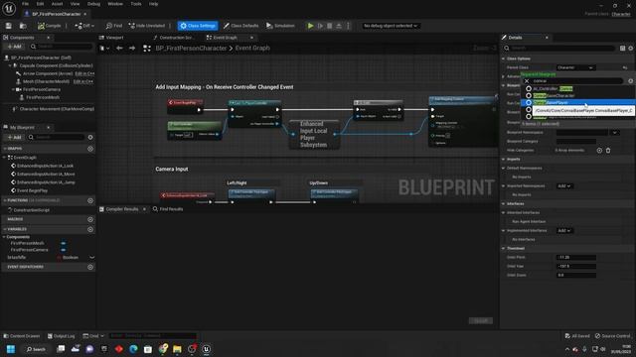Collapse the EventGraph tree in My Blueprint
Viewport: 636px width, 357px height.
(x=4, y=158)
